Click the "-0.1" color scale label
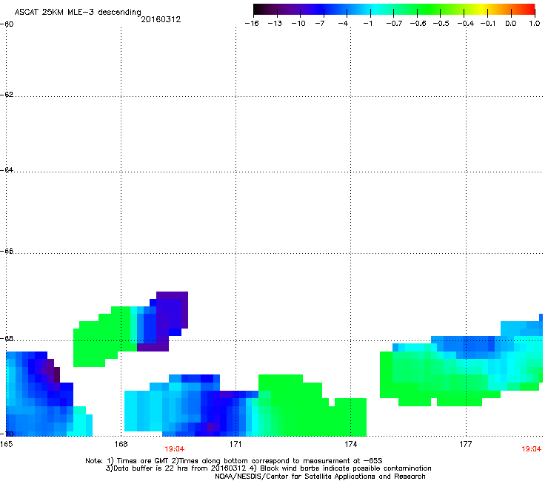548x481 pixels. (x=488, y=24)
